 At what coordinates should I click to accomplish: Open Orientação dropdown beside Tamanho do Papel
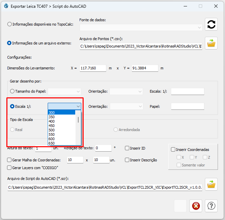(x=140, y=91)
